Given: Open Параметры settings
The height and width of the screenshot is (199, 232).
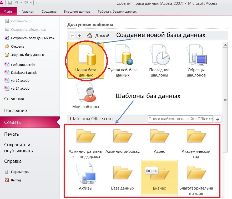Looking at the screenshot, I should pos(17,172).
